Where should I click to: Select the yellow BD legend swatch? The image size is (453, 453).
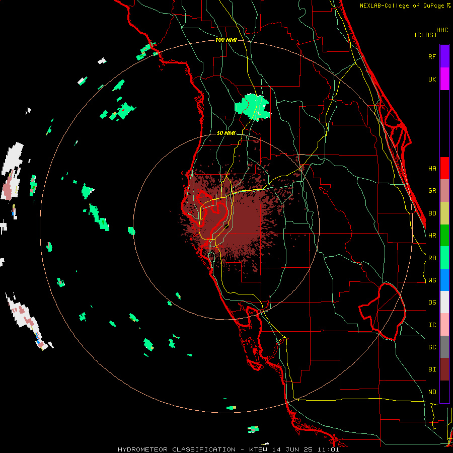(444, 213)
